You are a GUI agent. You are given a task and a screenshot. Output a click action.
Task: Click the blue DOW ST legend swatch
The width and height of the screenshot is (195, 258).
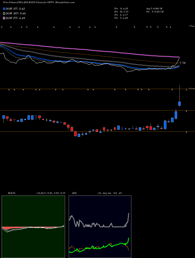point(4,9)
